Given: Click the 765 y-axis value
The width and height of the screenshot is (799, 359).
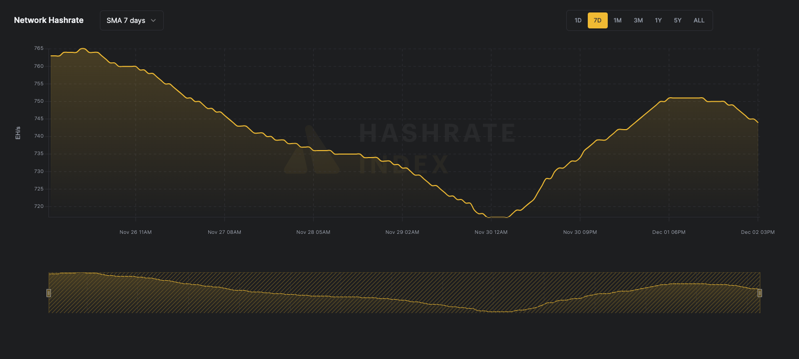Looking at the screenshot, I should tap(39, 48).
